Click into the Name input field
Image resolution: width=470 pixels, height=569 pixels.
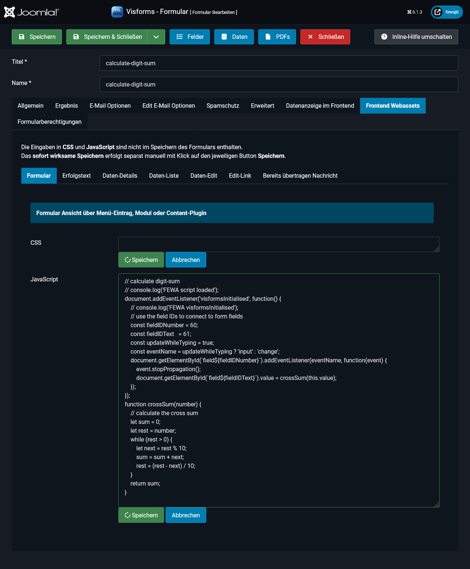[279, 84]
